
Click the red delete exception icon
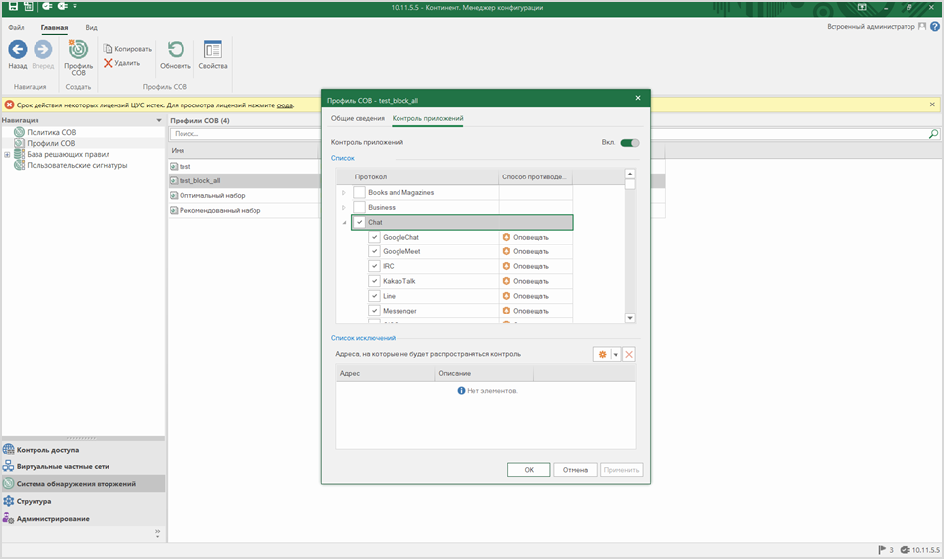629,354
